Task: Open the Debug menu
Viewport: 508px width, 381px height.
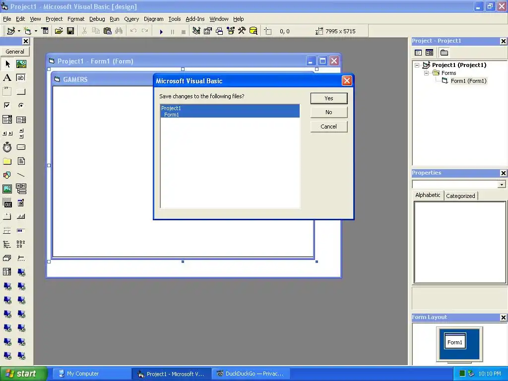Action: (x=97, y=19)
